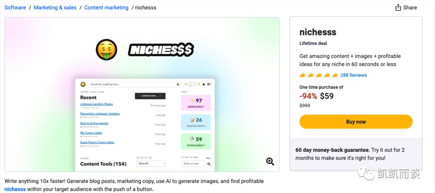Go to Software breadcrumb
435x193 pixels.
[x=15, y=8]
